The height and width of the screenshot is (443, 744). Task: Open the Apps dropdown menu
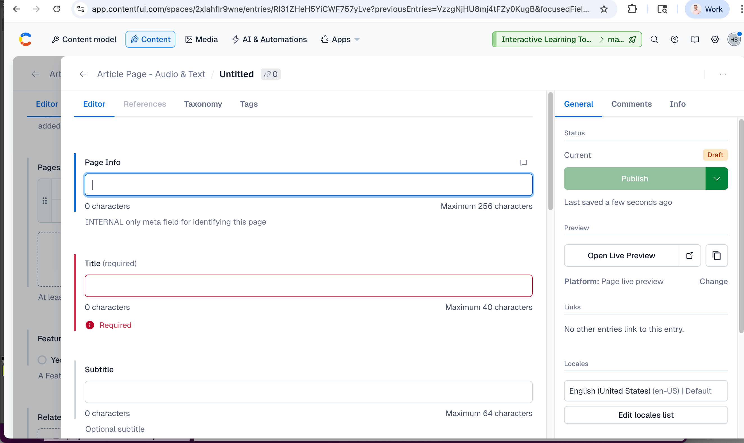[x=340, y=39]
